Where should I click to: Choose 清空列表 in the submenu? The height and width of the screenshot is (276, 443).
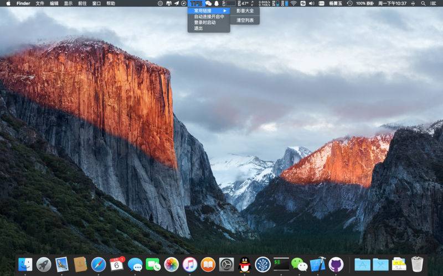tap(245, 20)
